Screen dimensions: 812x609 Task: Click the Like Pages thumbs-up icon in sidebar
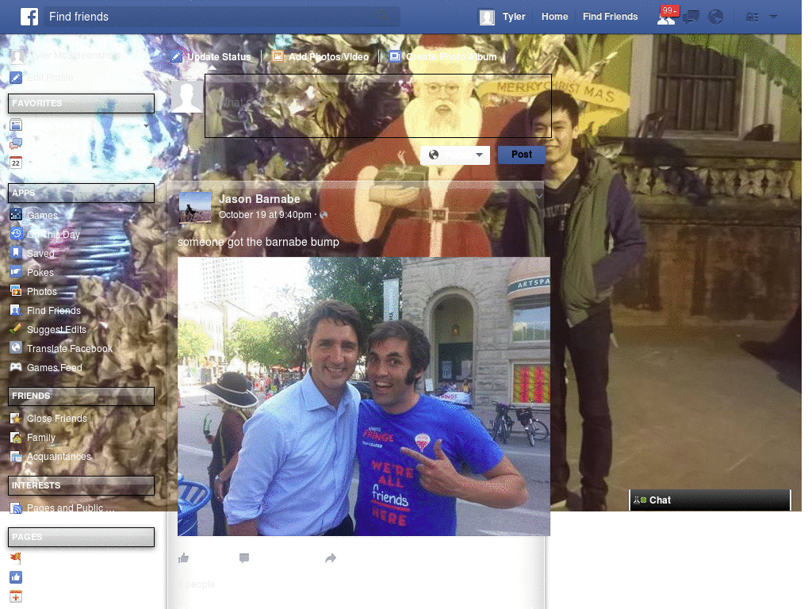pos(16,577)
